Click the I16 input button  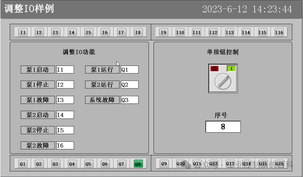(279, 32)
